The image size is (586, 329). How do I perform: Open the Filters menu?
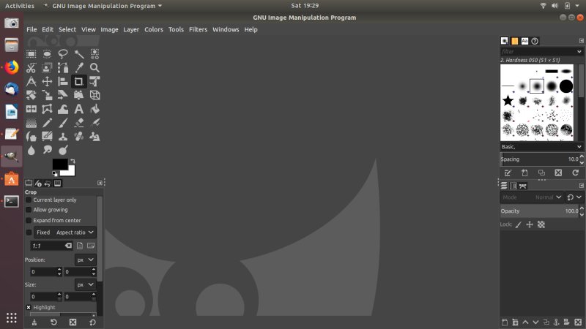click(x=198, y=29)
